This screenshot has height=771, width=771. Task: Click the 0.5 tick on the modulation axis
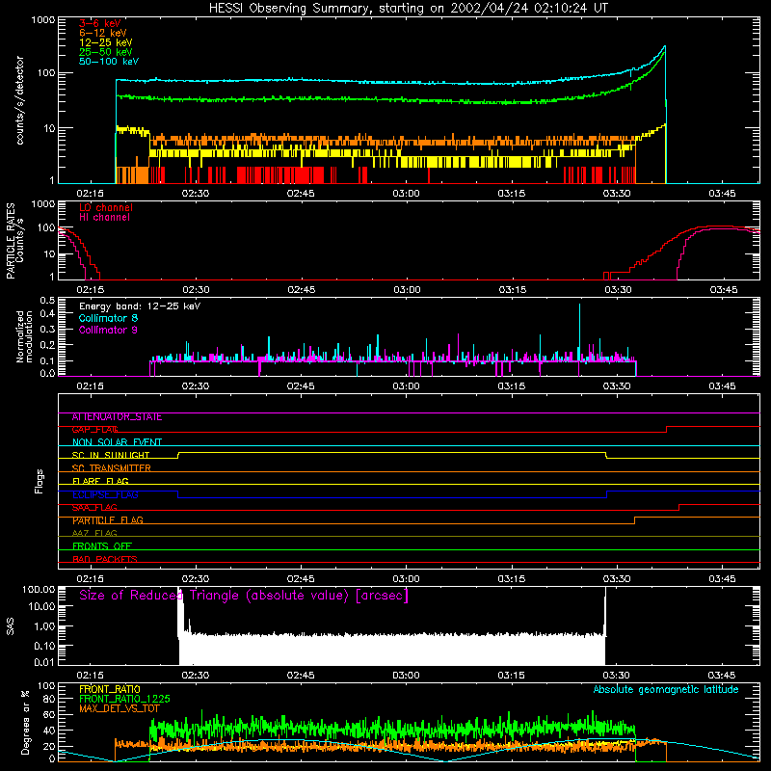point(47,300)
